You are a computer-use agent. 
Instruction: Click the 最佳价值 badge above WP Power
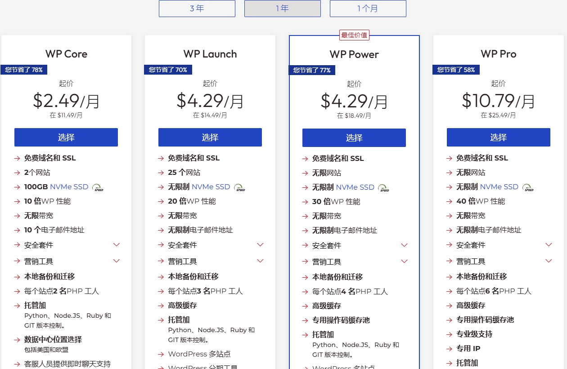pyautogui.click(x=354, y=35)
